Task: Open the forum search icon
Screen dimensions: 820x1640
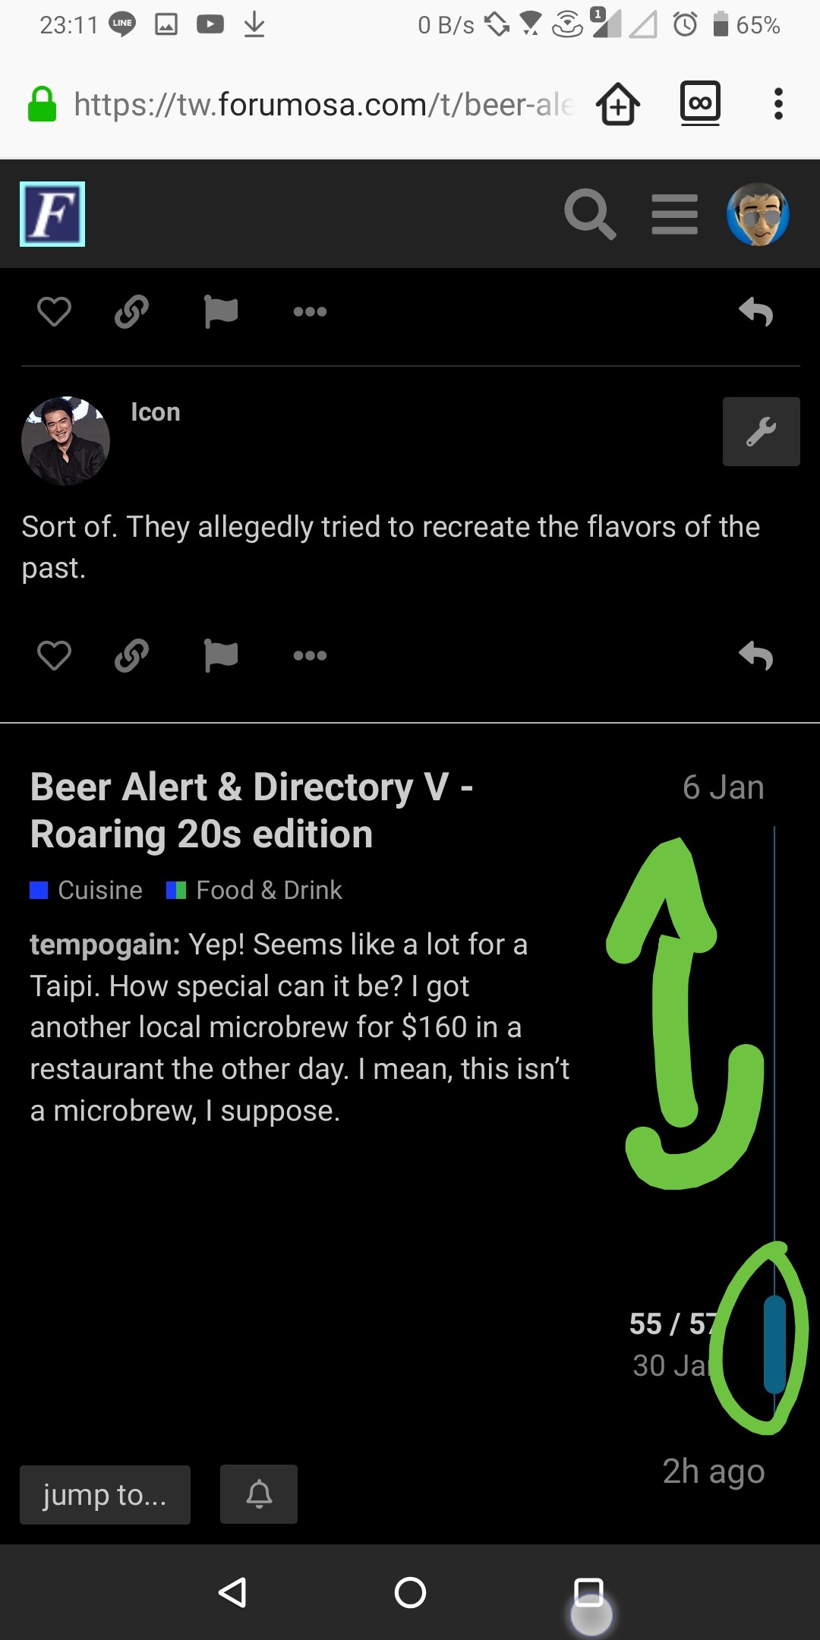Action: (x=589, y=215)
